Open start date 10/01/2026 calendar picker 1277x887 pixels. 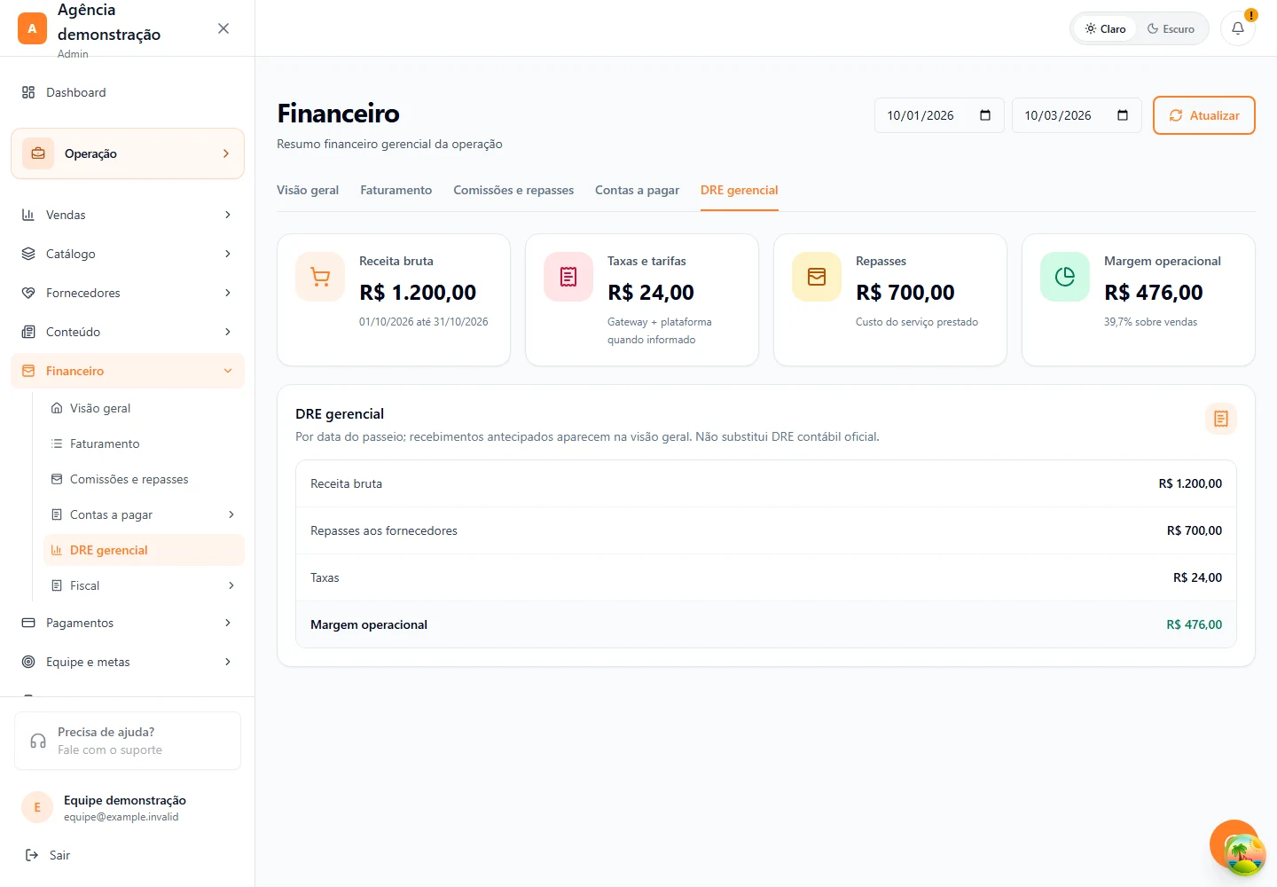pyautogui.click(x=985, y=115)
